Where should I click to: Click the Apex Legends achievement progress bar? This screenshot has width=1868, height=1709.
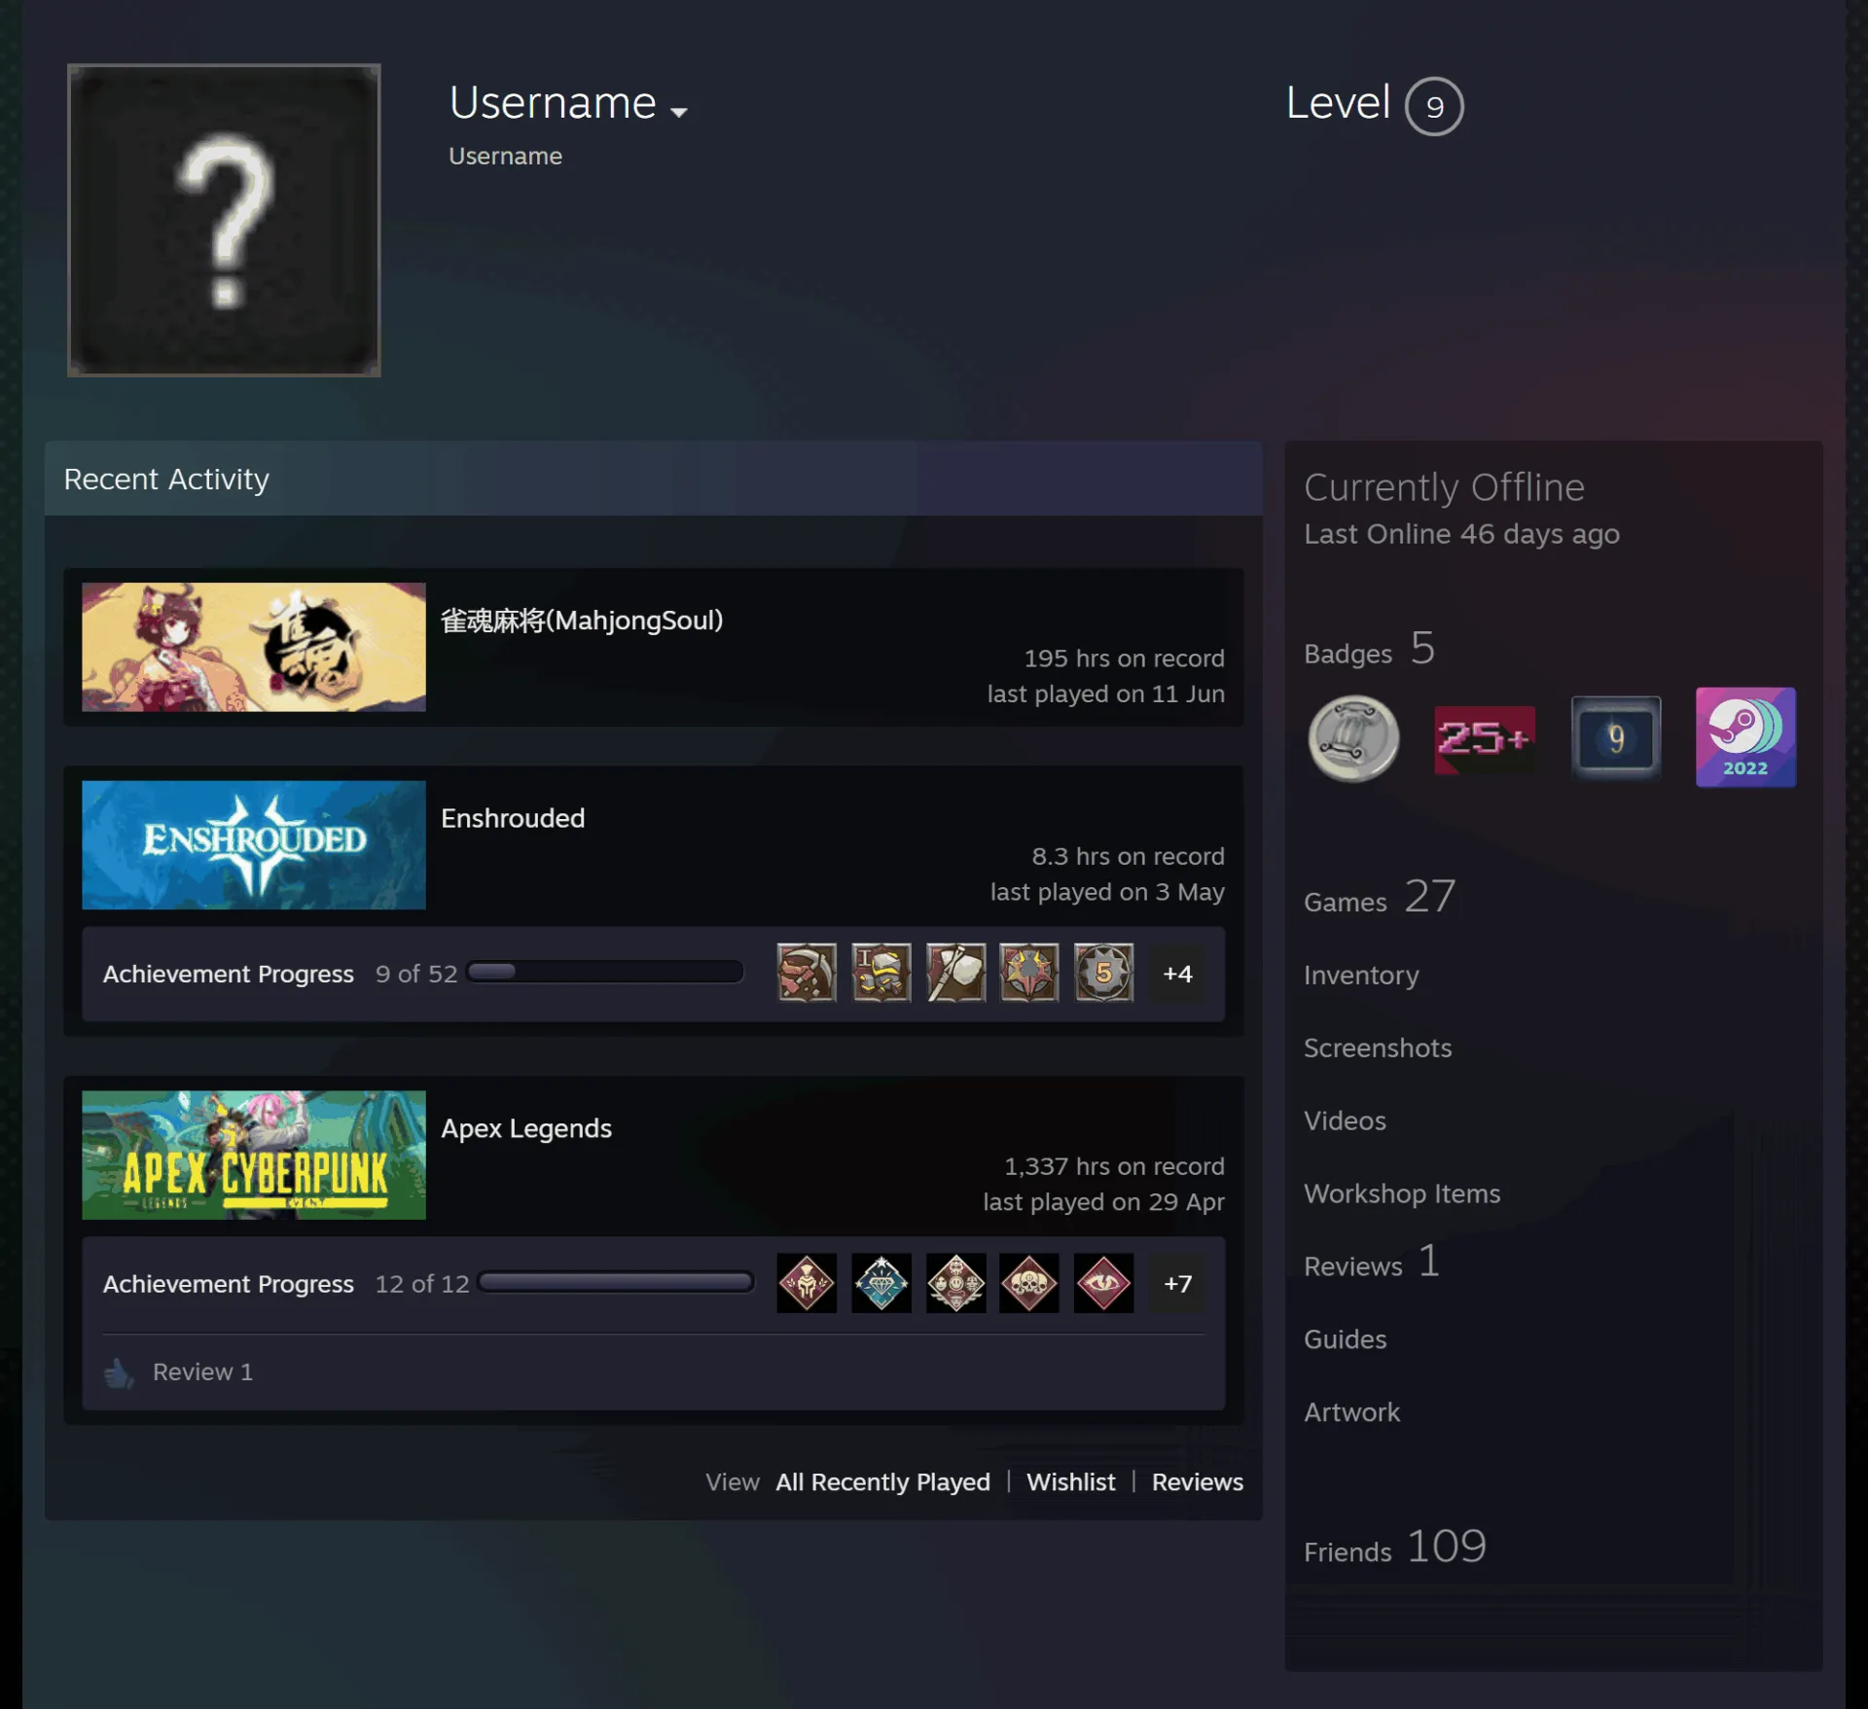(x=617, y=1282)
